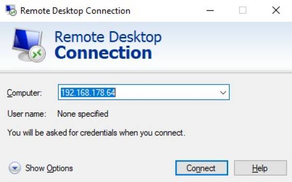This screenshot has width=292, height=182.
Task: Click the Remote Desktop Connection banner heading
Action: [108, 45]
